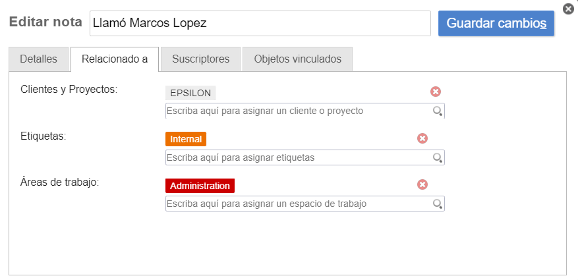The width and height of the screenshot is (578, 280).
Task: Focus the tags assignment input
Action: [x=298, y=158]
